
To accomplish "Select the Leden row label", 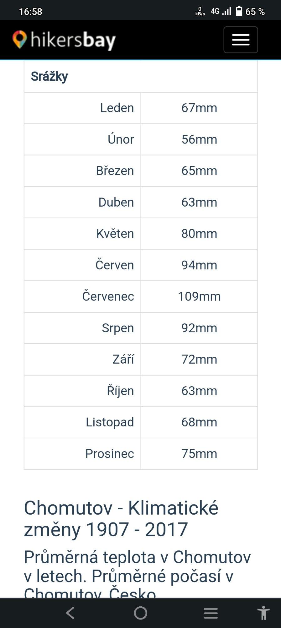I will click(117, 108).
